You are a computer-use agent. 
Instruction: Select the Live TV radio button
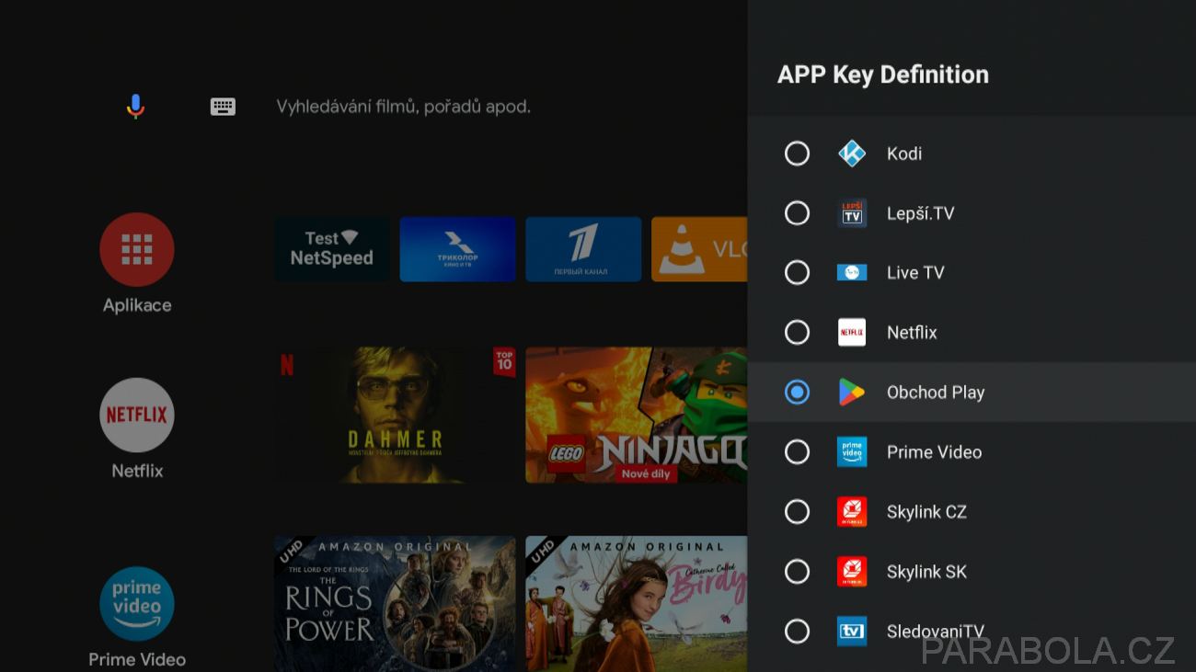(797, 273)
